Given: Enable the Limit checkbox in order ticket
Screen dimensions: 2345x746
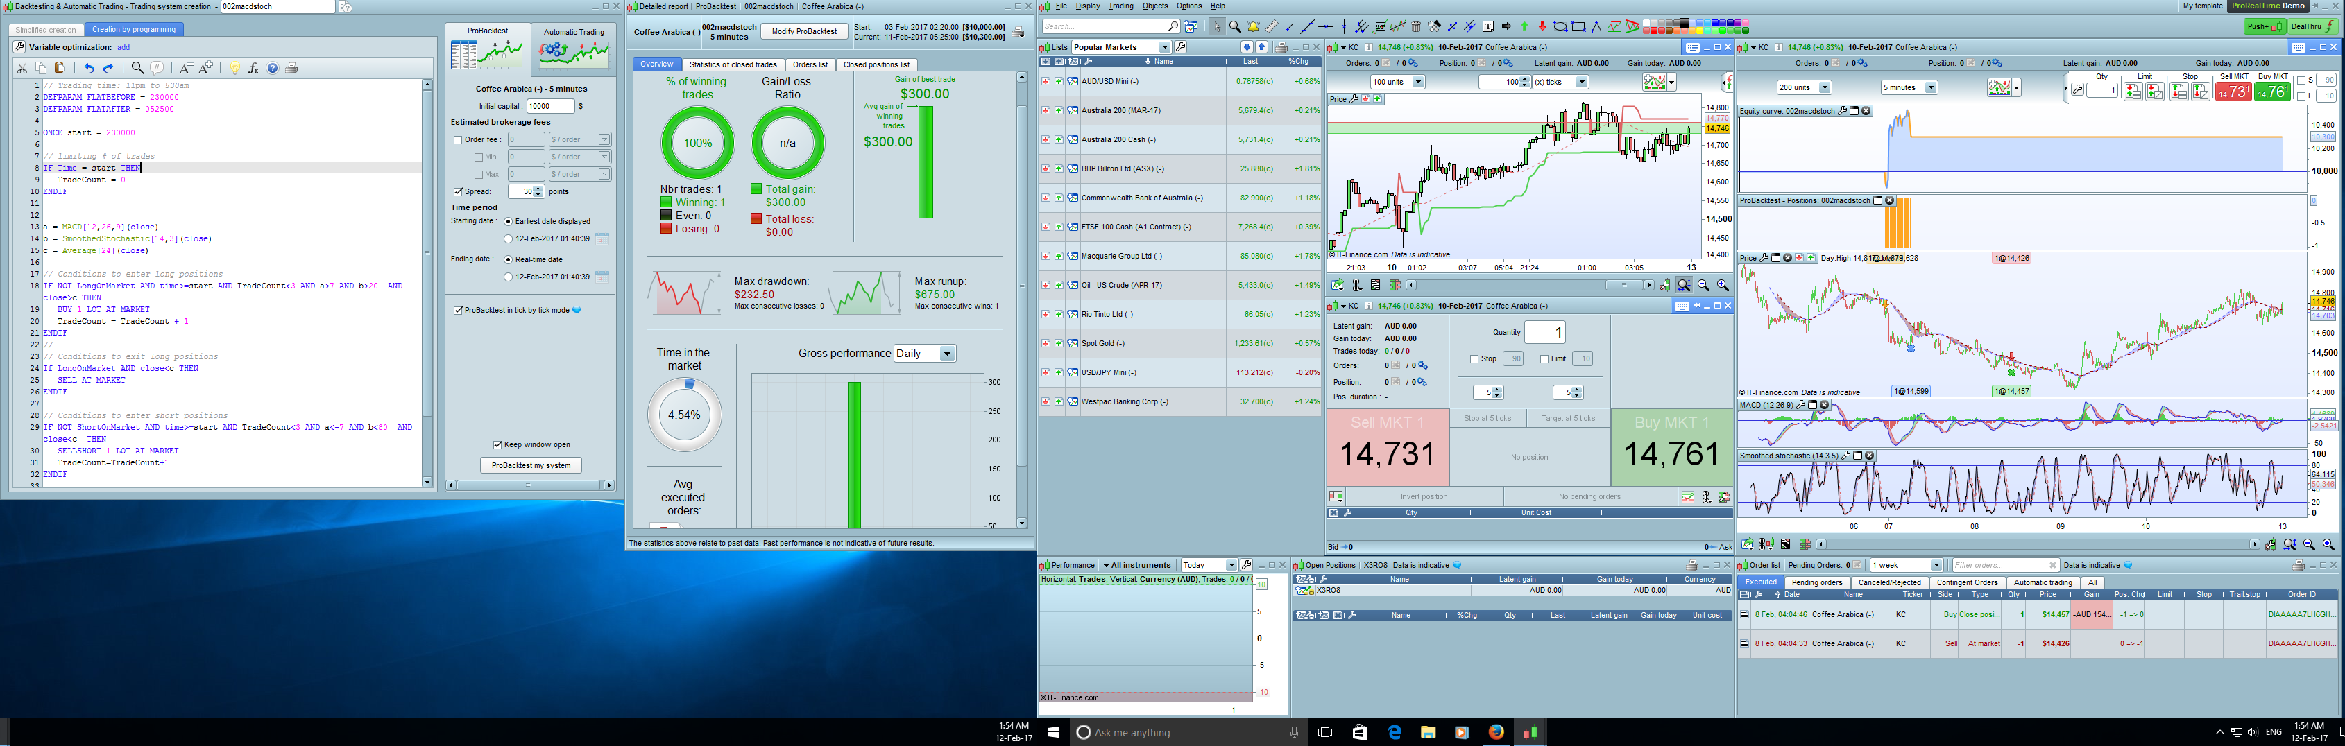Looking at the screenshot, I should 1544,359.
